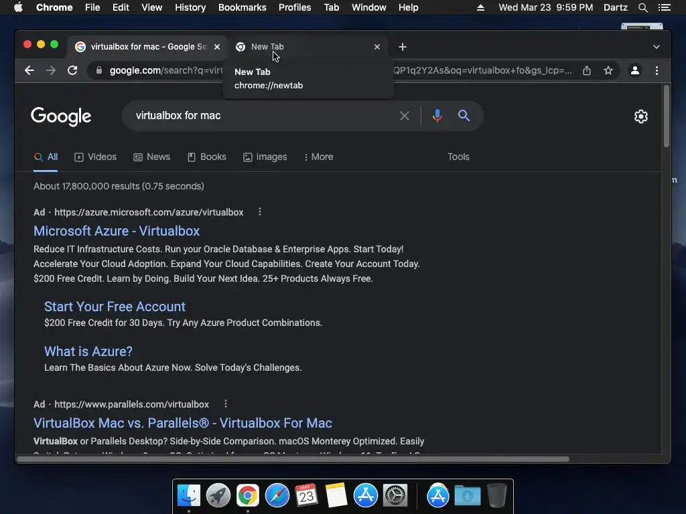Click the azure.microsoft.com/azure/virtualbox ad URL
This screenshot has height=514, width=686.
[x=149, y=212]
